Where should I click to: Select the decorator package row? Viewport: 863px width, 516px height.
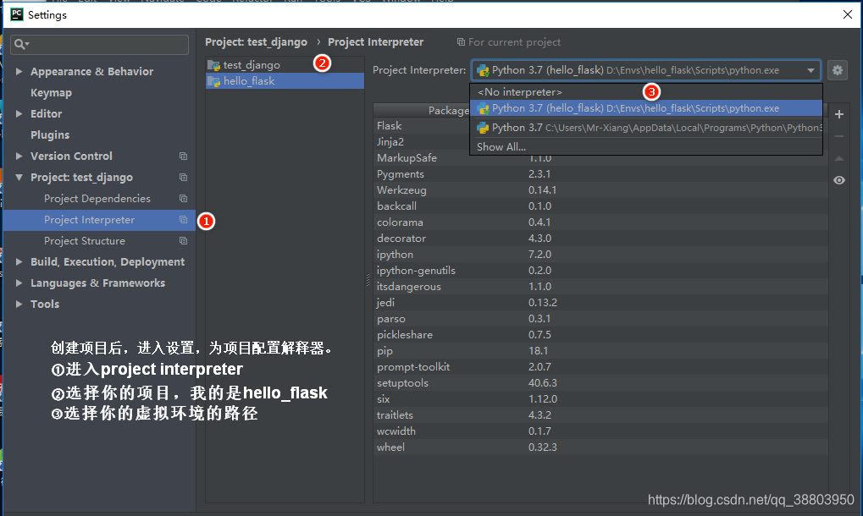pos(600,239)
